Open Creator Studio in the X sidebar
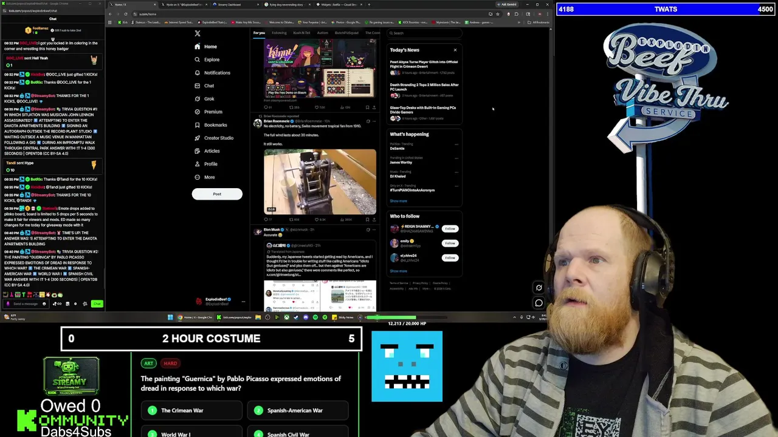The image size is (778, 437). tap(214, 138)
